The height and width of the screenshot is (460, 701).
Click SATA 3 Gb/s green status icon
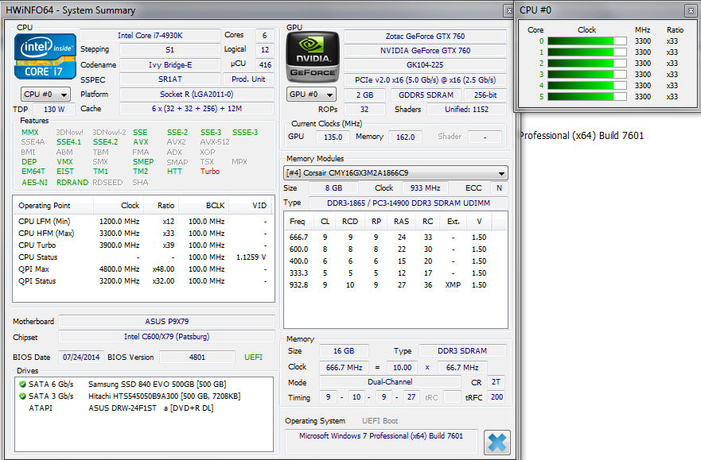(22, 396)
